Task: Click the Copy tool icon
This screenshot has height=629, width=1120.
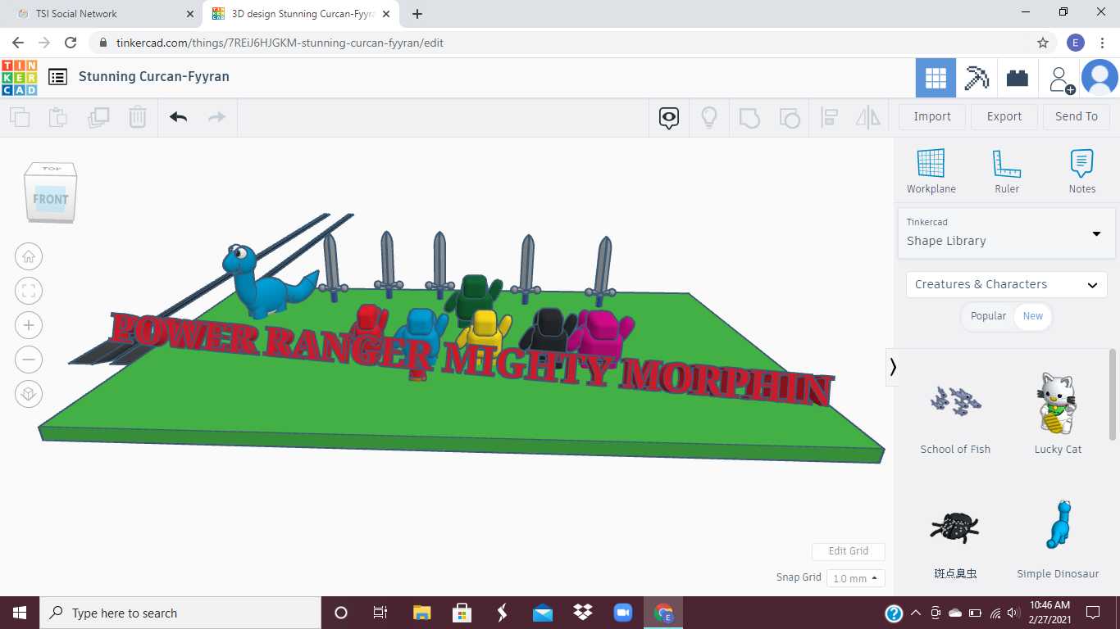Action: pos(20,117)
